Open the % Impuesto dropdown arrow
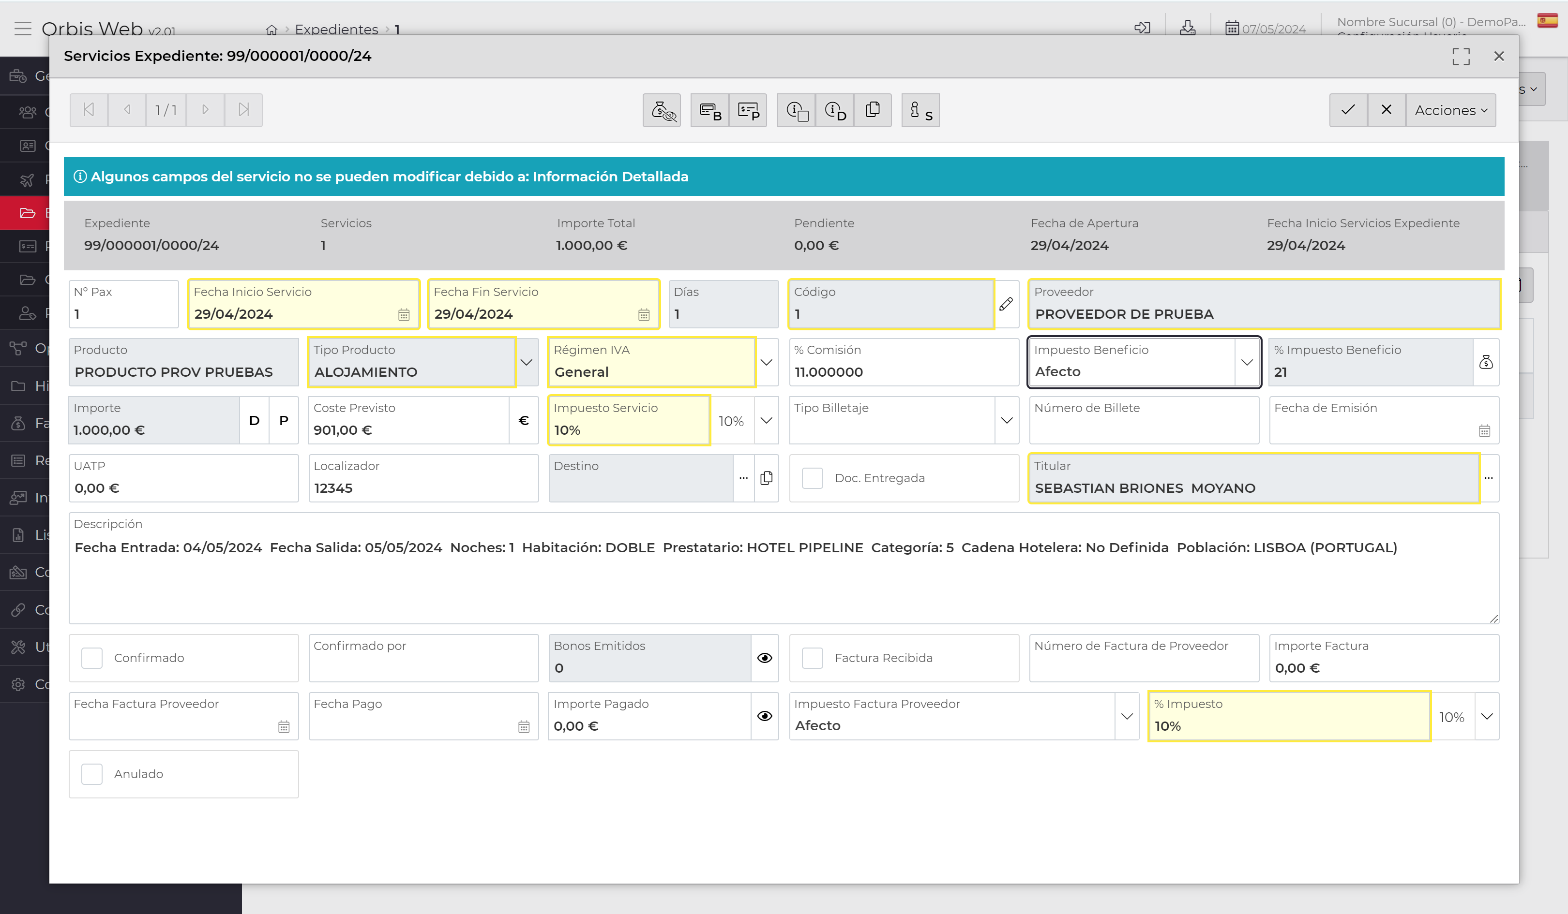The height and width of the screenshot is (914, 1568). tap(1487, 716)
